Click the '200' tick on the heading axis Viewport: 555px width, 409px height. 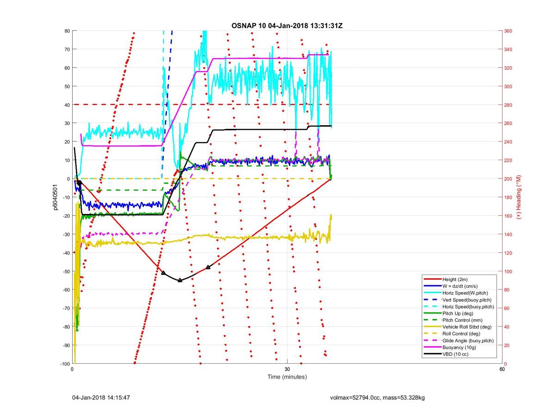tap(509, 179)
